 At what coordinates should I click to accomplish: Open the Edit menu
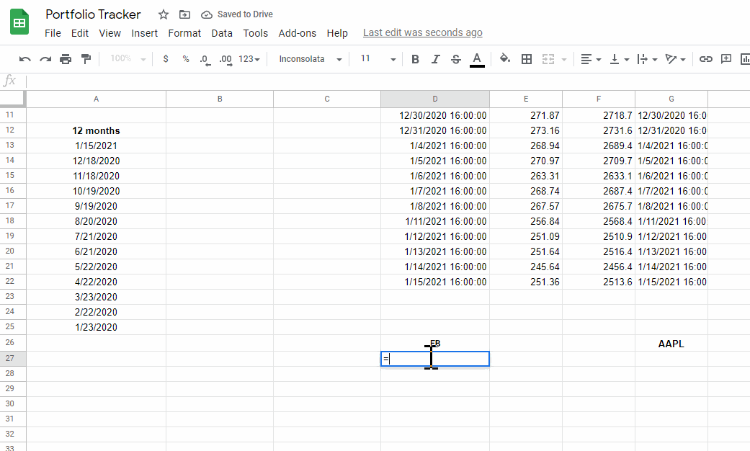(x=80, y=33)
